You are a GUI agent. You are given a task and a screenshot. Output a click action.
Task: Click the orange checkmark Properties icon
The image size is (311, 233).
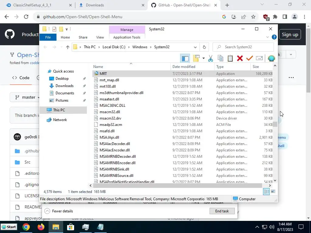[x=250, y=58]
